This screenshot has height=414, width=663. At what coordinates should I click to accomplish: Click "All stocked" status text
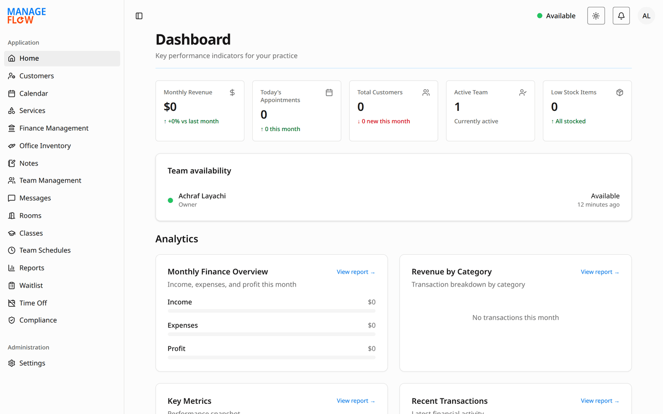[x=568, y=121]
